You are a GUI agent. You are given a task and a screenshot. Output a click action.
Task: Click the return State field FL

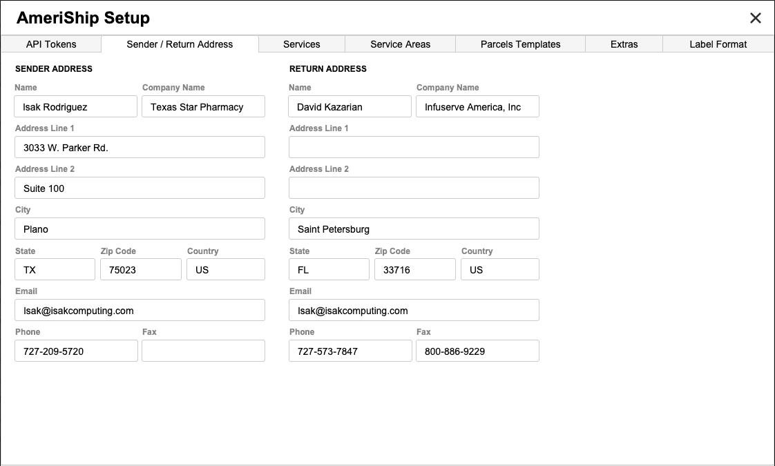[x=329, y=270]
